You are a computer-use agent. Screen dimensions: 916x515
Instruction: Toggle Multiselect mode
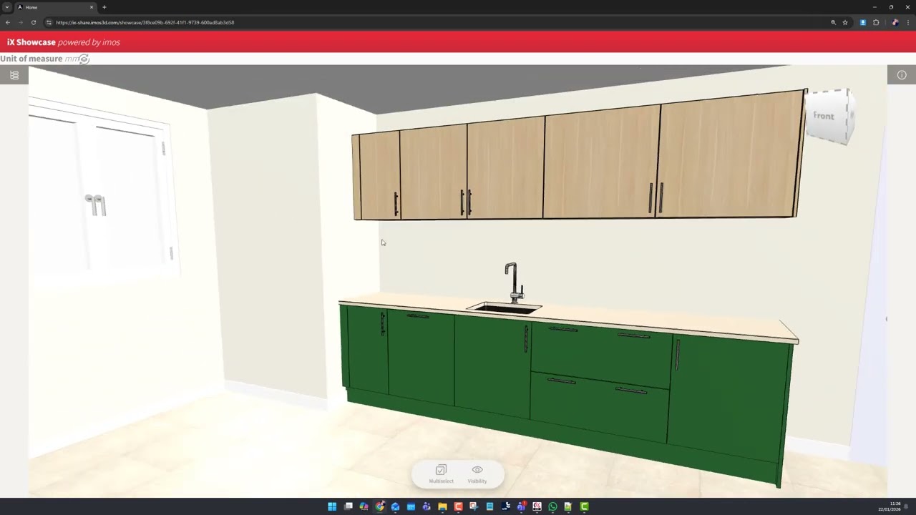[441, 474]
